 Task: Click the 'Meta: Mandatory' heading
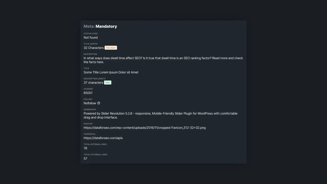[100, 26]
